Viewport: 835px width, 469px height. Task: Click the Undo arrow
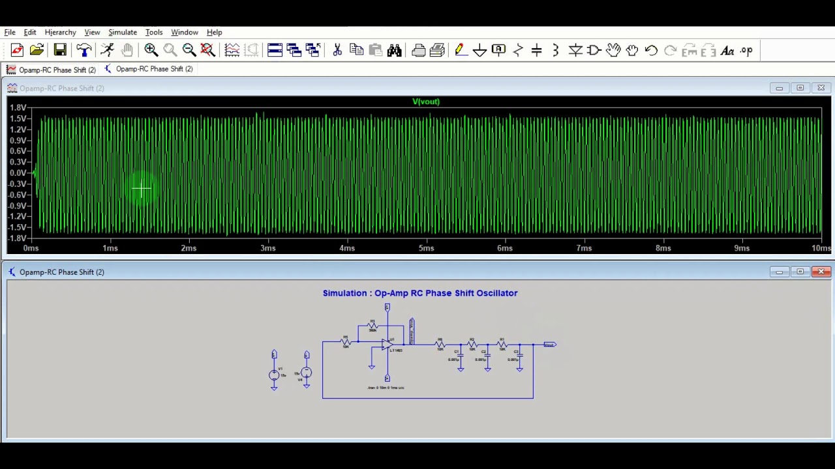[651, 50]
